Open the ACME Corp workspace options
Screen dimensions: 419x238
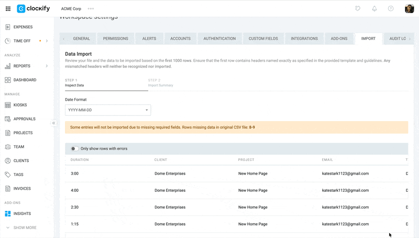click(91, 8)
